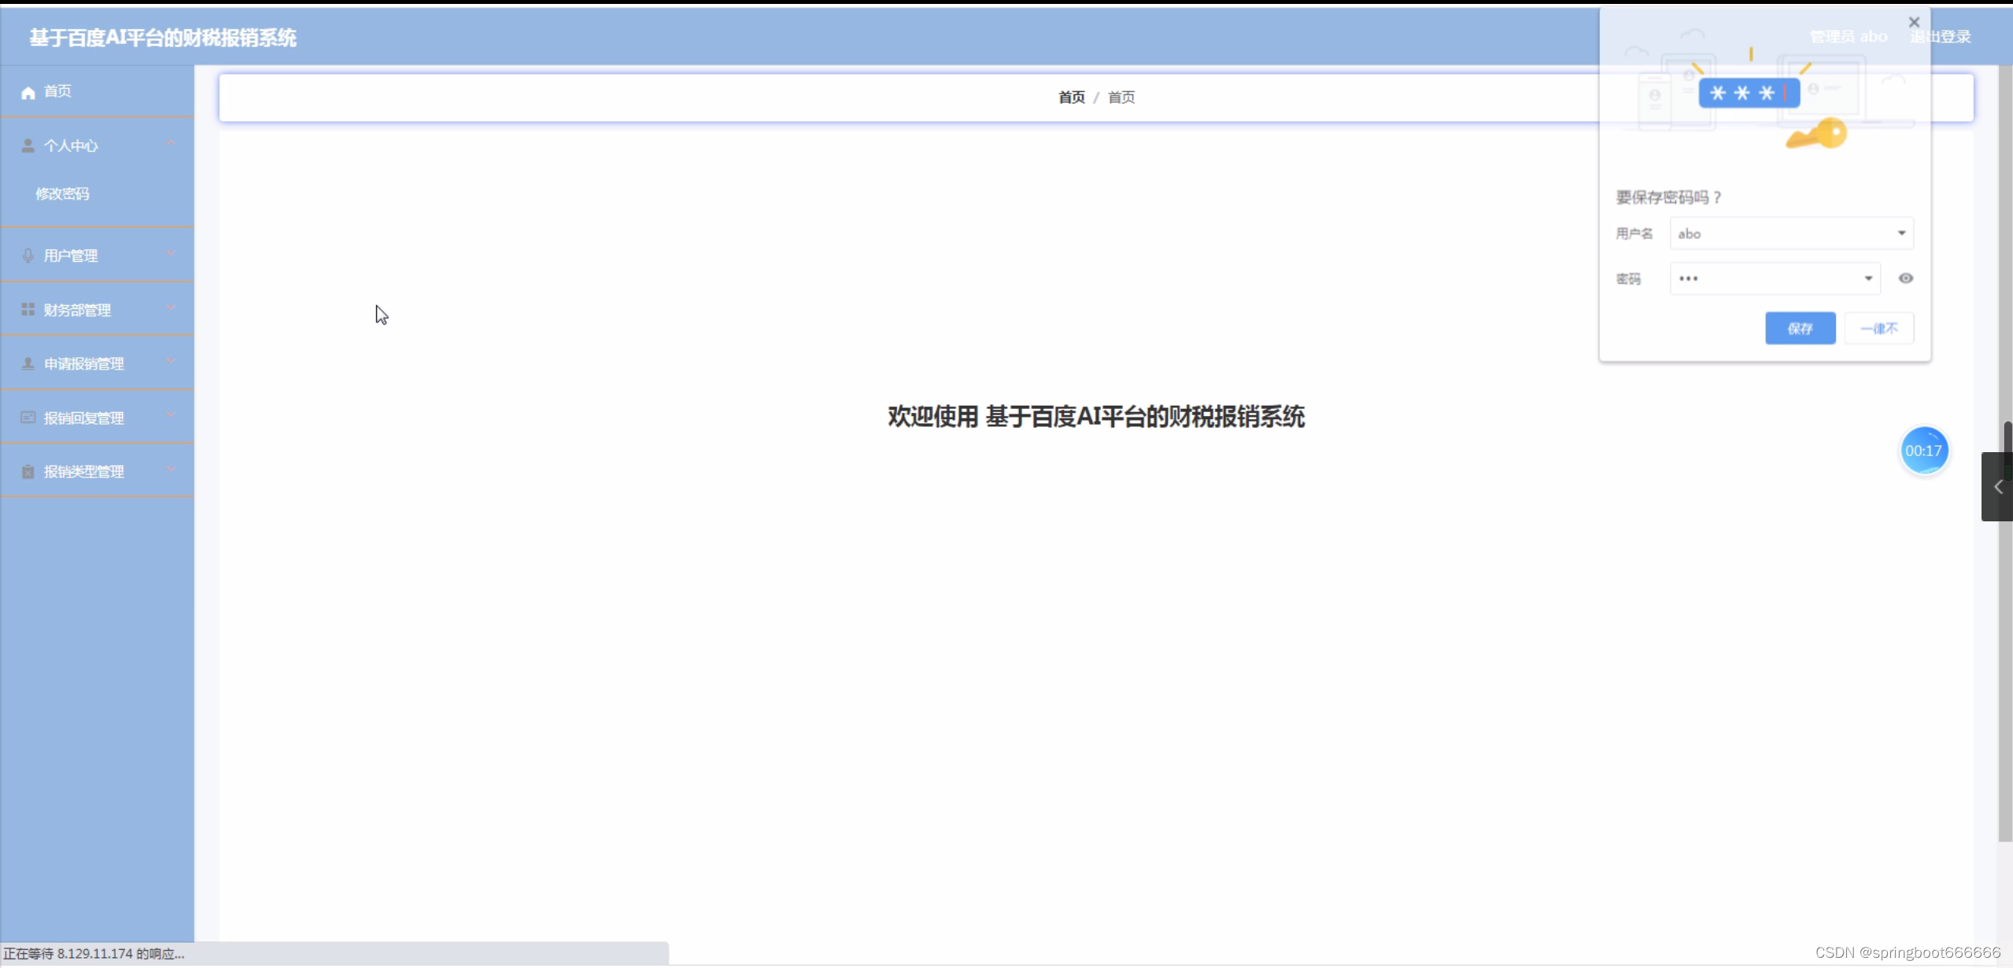Expand the 用户管理 menu chevron

[x=171, y=253]
